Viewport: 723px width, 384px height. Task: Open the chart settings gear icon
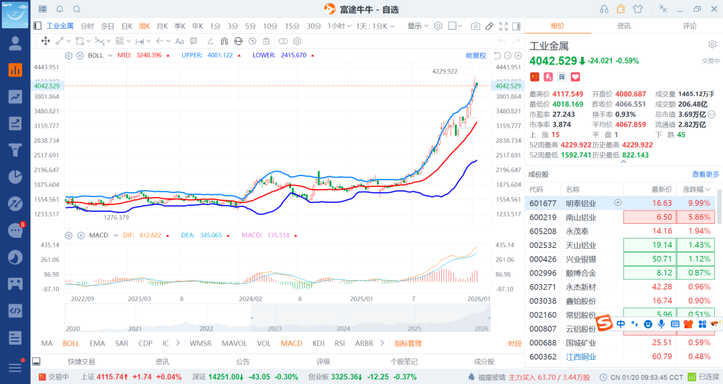pyautogui.click(x=438, y=26)
